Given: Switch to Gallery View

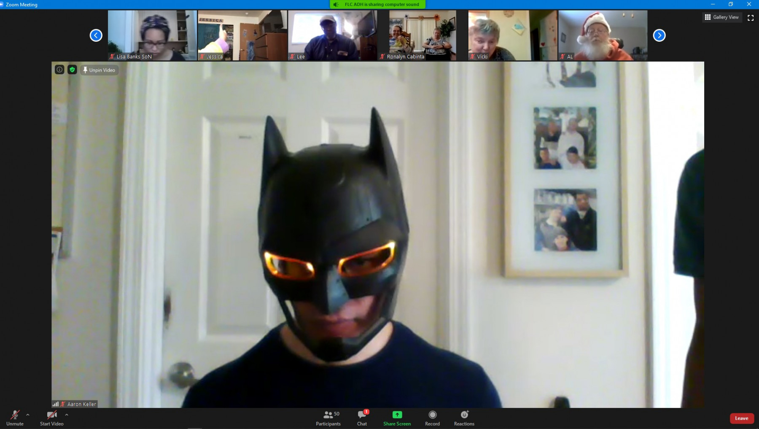Looking at the screenshot, I should click(x=722, y=17).
